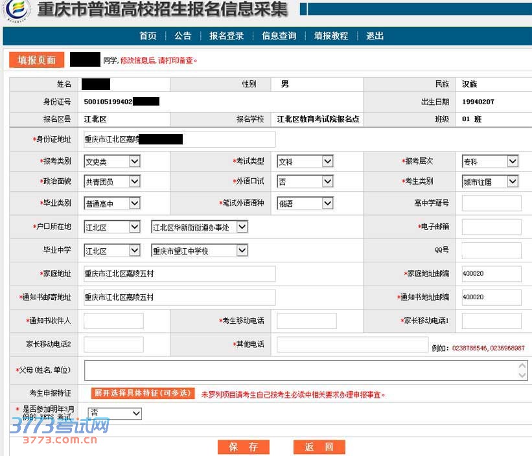Viewport: 532px width, 456px height.
Task: Click the 展开选择具体特征 button
Action: (x=143, y=393)
